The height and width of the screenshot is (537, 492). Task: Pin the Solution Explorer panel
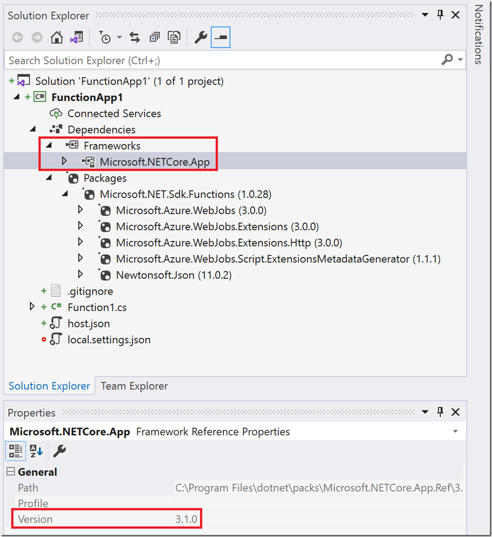(x=440, y=14)
